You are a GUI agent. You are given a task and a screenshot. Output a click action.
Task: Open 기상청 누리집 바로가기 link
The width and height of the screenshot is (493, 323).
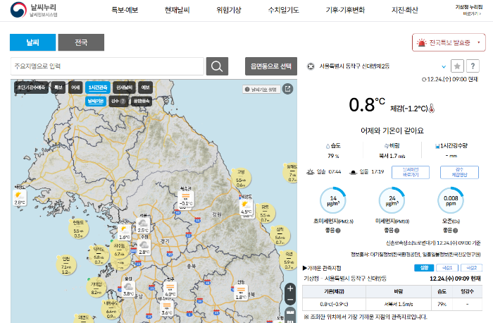(x=469, y=10)
